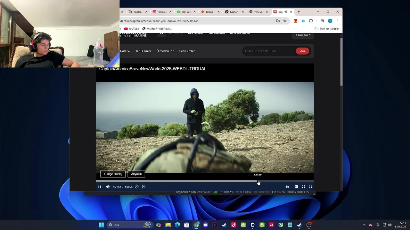Close the Instagram tab
The width and height of the screenshot is (410, 230).
[x=171, y=12]
